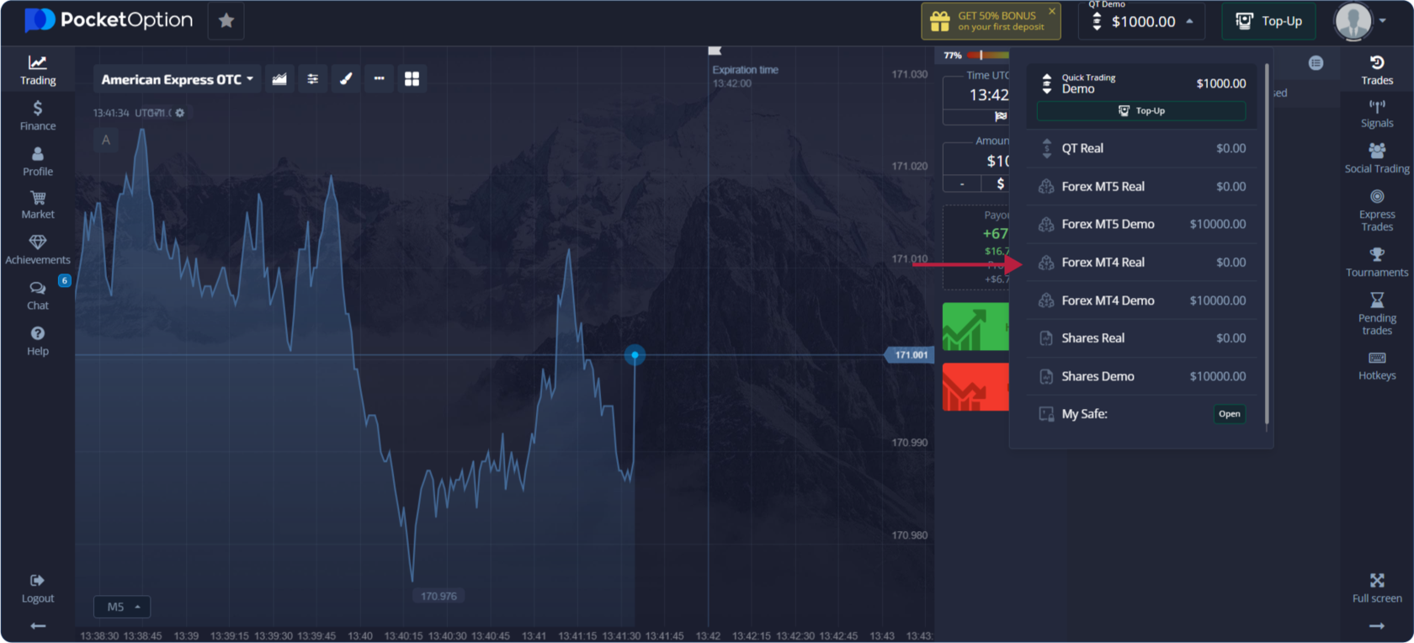
Task: Show Hotkeys settings
Action: coord(1377,366)
